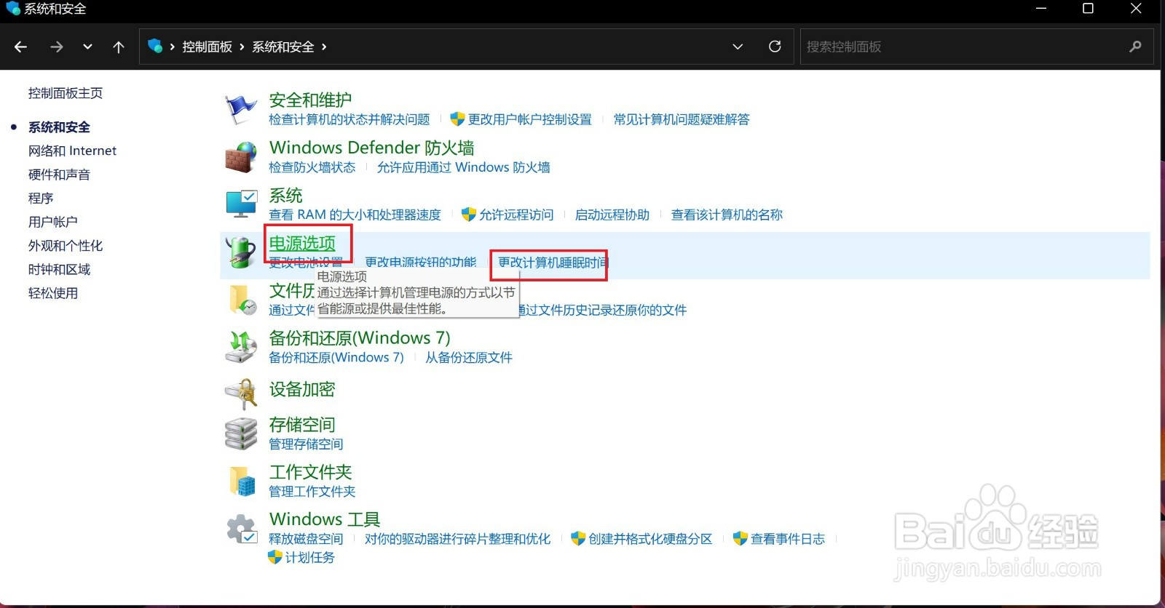Click the Work Folders icon
The width and height of the screenshot is (1165, 608).
[242, 481]
